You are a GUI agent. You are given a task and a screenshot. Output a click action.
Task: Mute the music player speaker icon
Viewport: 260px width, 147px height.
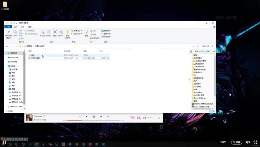144,118
